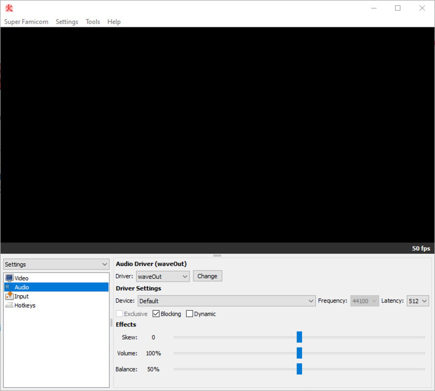The image size is (435, 391).
Task: Click the higan flame application icon
Action: pos(9,8)
